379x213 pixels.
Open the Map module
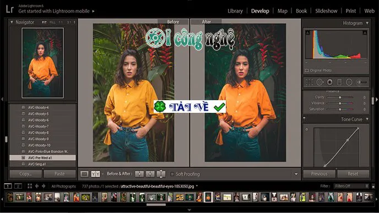pyautogui.click(x=282, y=11)
